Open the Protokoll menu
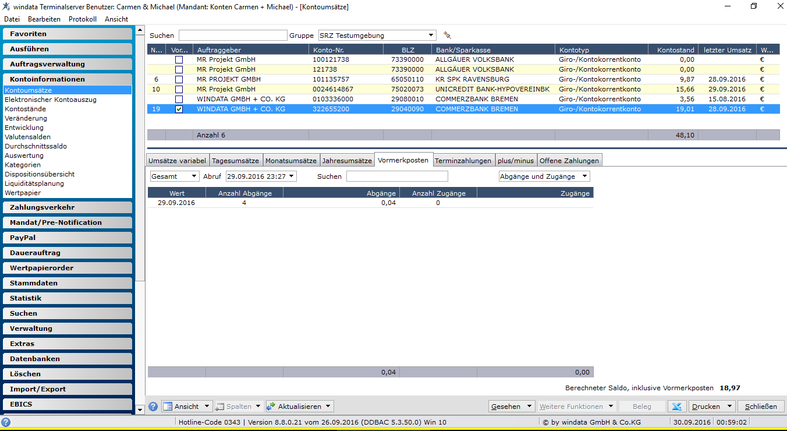 pyautogui.click(x=83, y=19)
